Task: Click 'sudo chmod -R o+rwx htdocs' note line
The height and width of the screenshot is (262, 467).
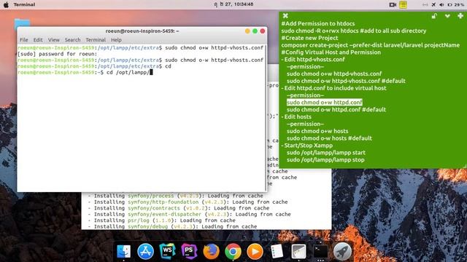Action: point(353,31)
